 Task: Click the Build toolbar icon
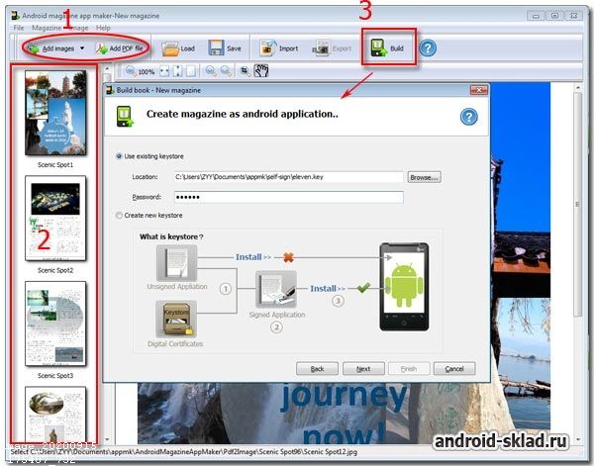coord(378,48)
